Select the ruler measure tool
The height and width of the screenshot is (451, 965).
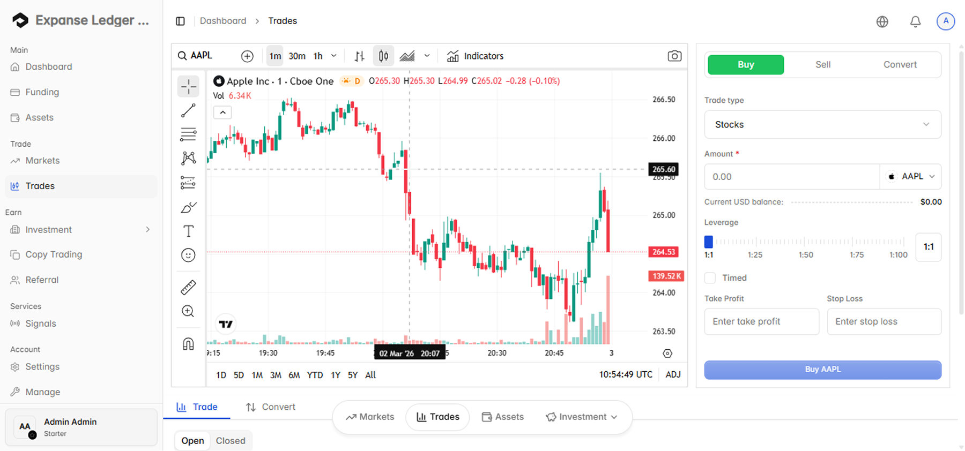click(188, 288)
